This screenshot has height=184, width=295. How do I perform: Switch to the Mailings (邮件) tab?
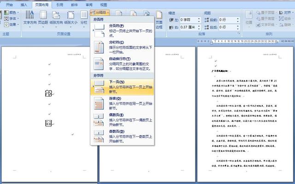(x=74, y=5)
